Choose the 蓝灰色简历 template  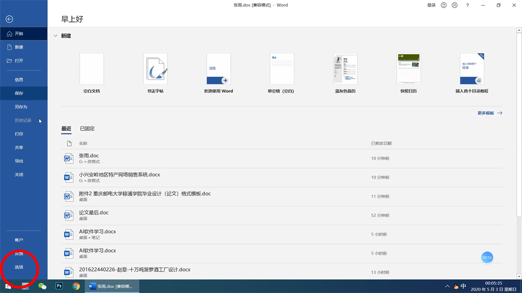click(x=345, y=69)
